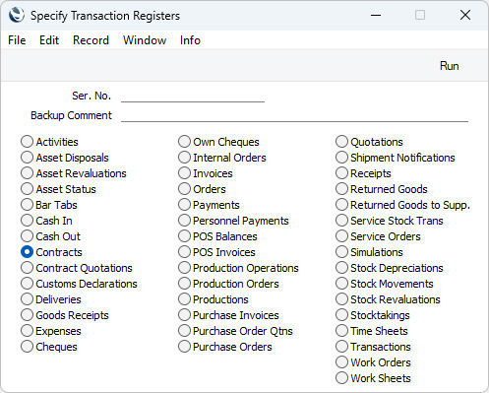Viewport: 489px width, 393px height.
Task: Click the app logo icon in title bar
Action: [17, 15]
